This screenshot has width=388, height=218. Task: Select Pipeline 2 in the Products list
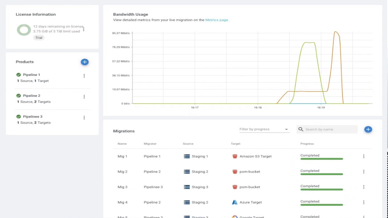pyautogui.click(x=32, y=96)
